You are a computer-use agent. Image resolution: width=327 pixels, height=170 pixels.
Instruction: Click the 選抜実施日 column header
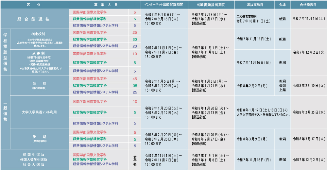(x=254, y=5)
